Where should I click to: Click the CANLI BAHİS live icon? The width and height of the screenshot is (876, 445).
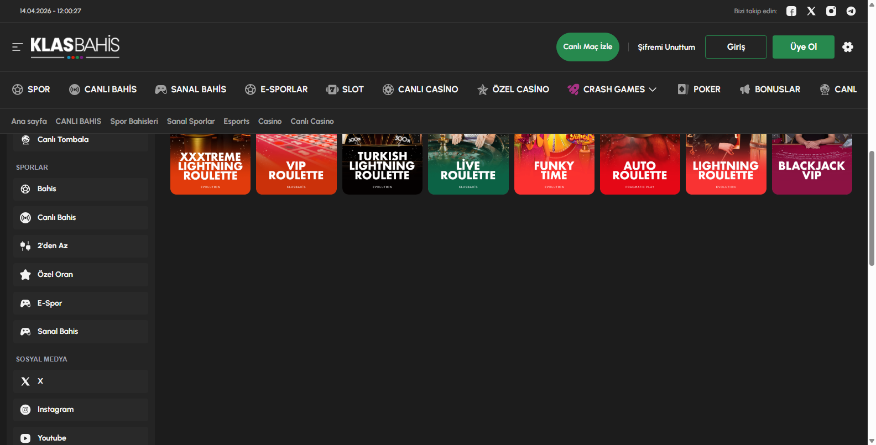(x=75, y=90)
